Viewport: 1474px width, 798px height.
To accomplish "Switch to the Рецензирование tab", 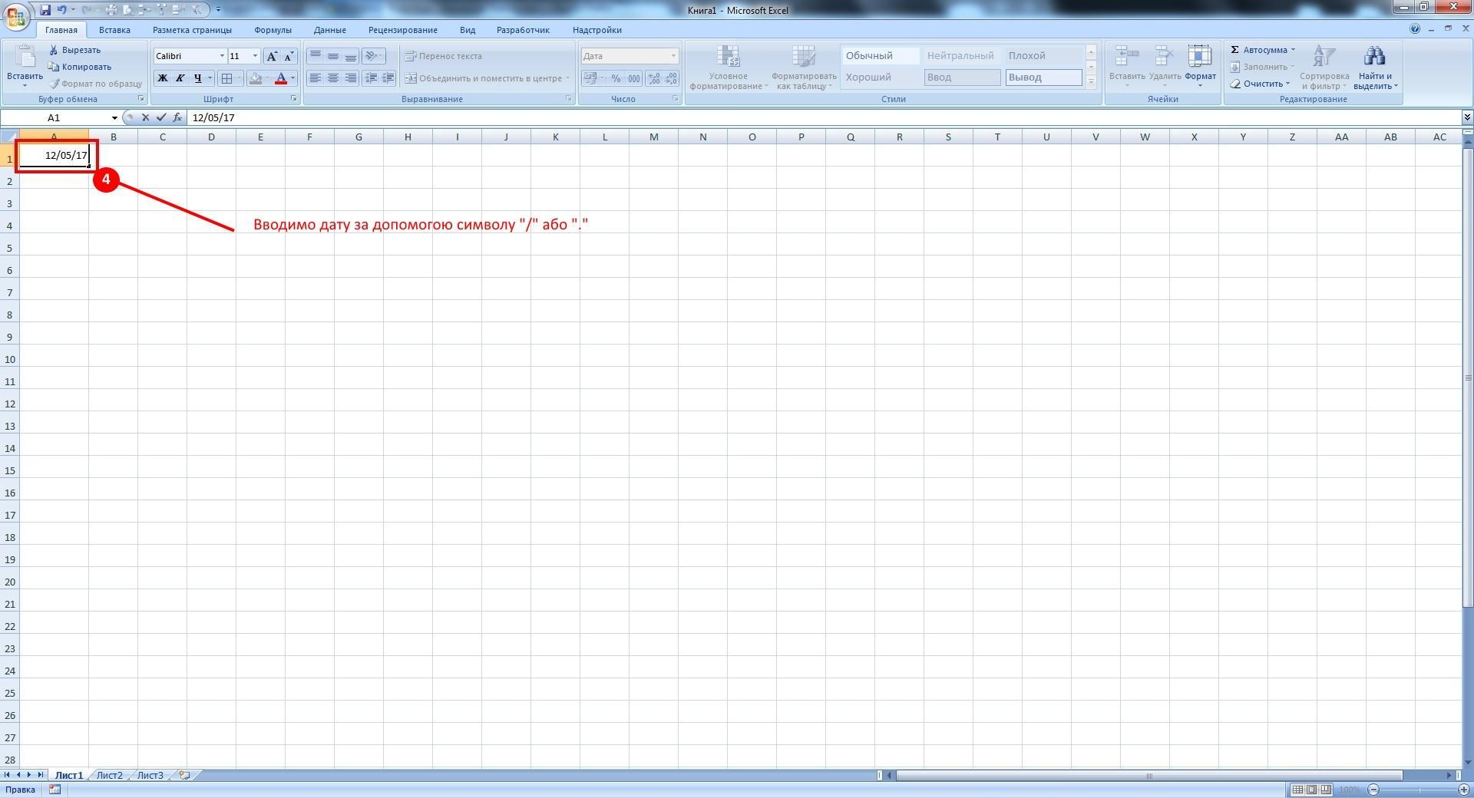I will (x=402, y=30).
